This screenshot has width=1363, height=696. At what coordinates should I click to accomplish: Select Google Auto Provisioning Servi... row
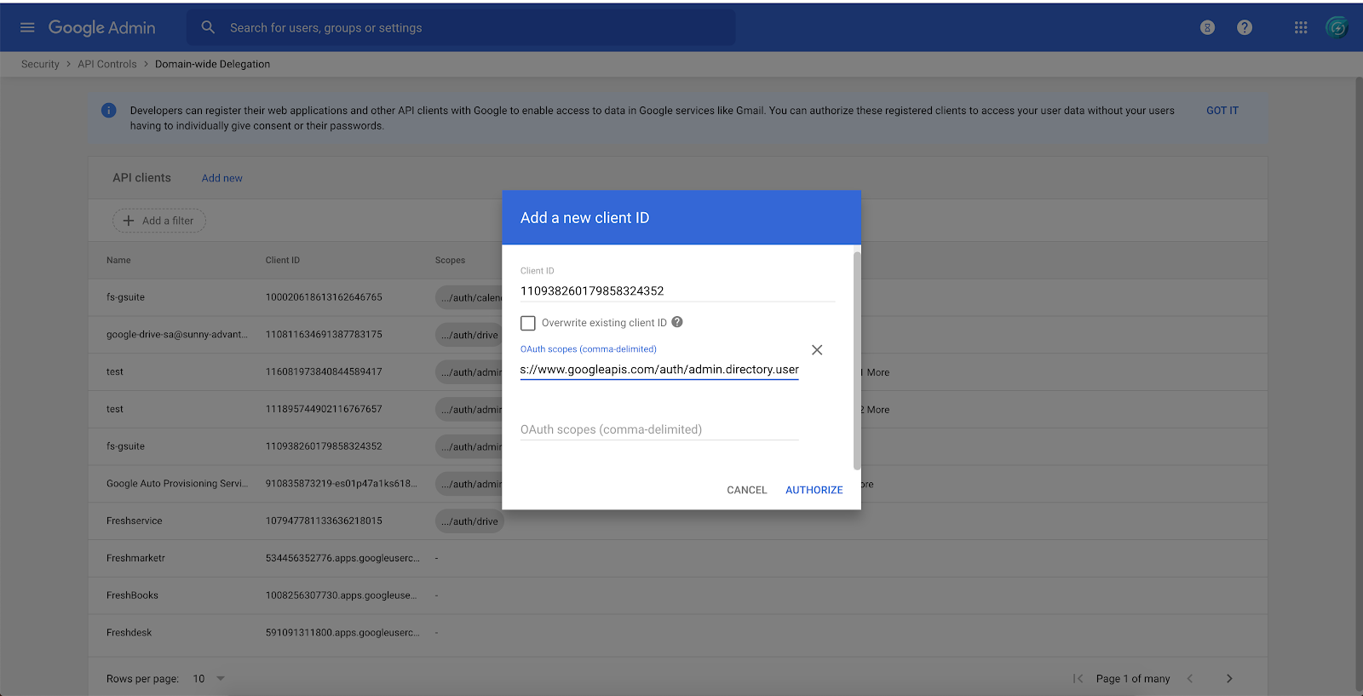[x=177, y=483]
